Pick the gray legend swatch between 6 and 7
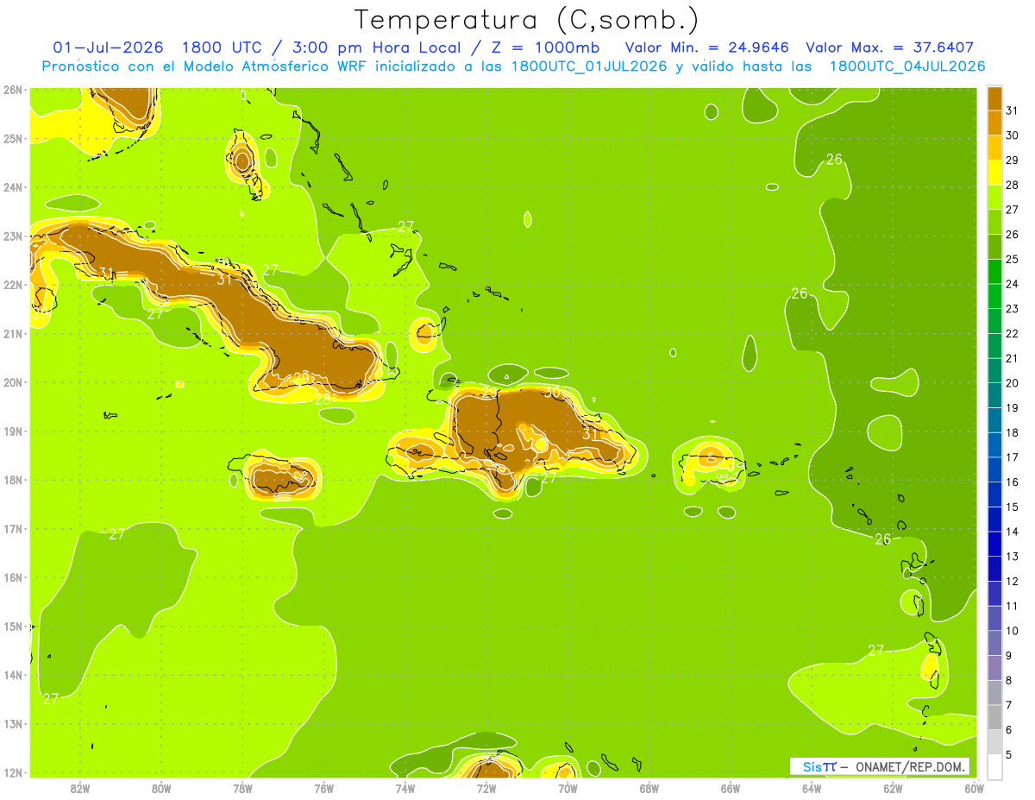Screen dimensions: 1035x800 pyautogui.click(x=994, y=717)
